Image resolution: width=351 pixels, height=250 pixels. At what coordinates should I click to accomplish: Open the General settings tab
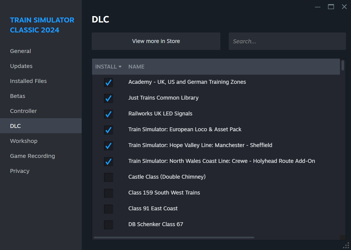pyautogui.click(x=21, y=51)
